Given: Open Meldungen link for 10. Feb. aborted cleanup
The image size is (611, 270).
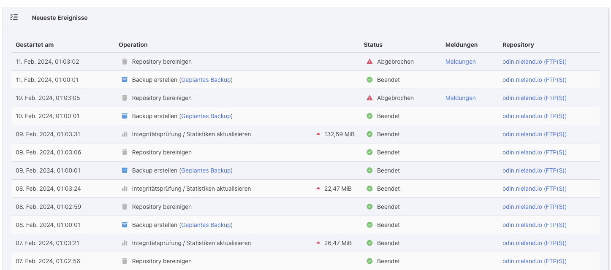Looking at the screenshot, I should (460, 98).
